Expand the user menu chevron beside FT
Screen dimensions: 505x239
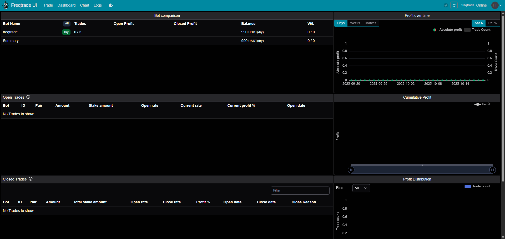click(x=501, y=5)
